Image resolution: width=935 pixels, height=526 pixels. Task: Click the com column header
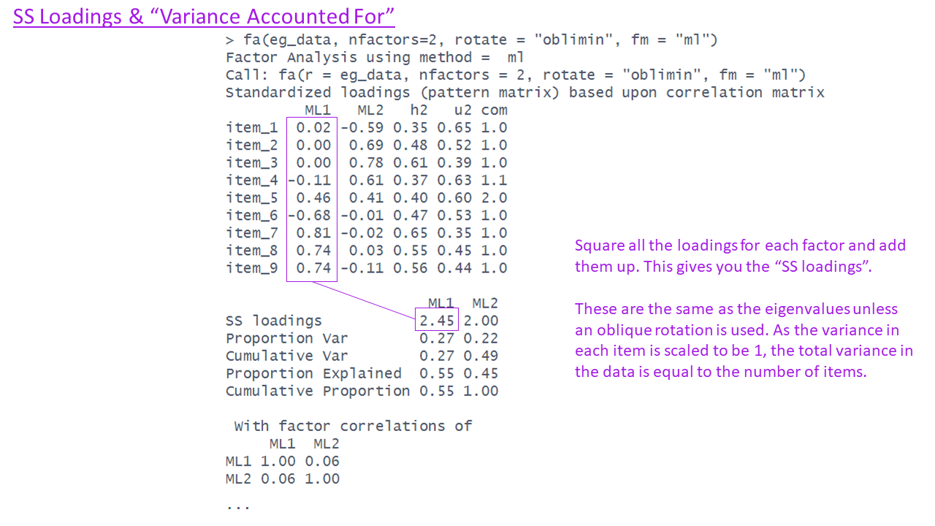494,110
